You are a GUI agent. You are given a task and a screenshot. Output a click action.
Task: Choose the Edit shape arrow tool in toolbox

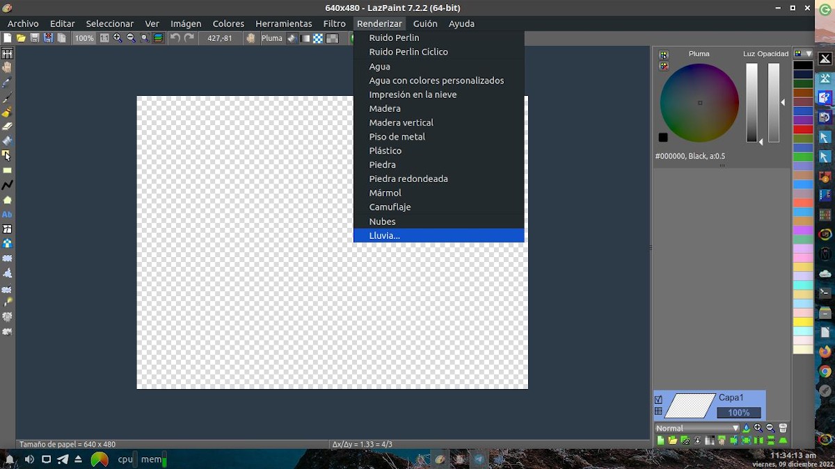(7, 156)
